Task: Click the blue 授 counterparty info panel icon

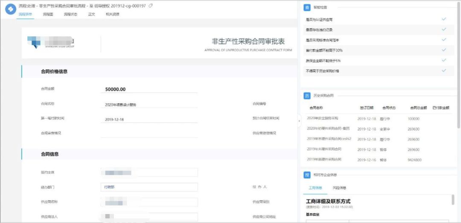Action: click(x=307, y=175)
